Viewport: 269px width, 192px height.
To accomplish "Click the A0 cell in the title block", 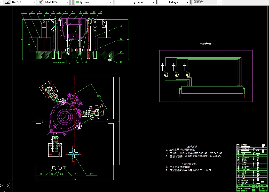I will tap(263, 188).
